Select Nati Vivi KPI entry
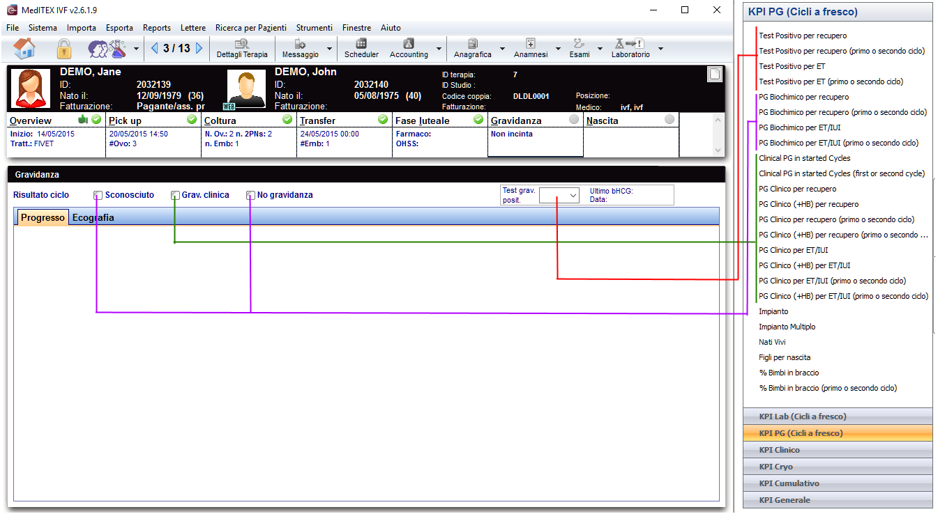Screen dimensions: 938x514 pyautogui.click(x=772, y=342)
